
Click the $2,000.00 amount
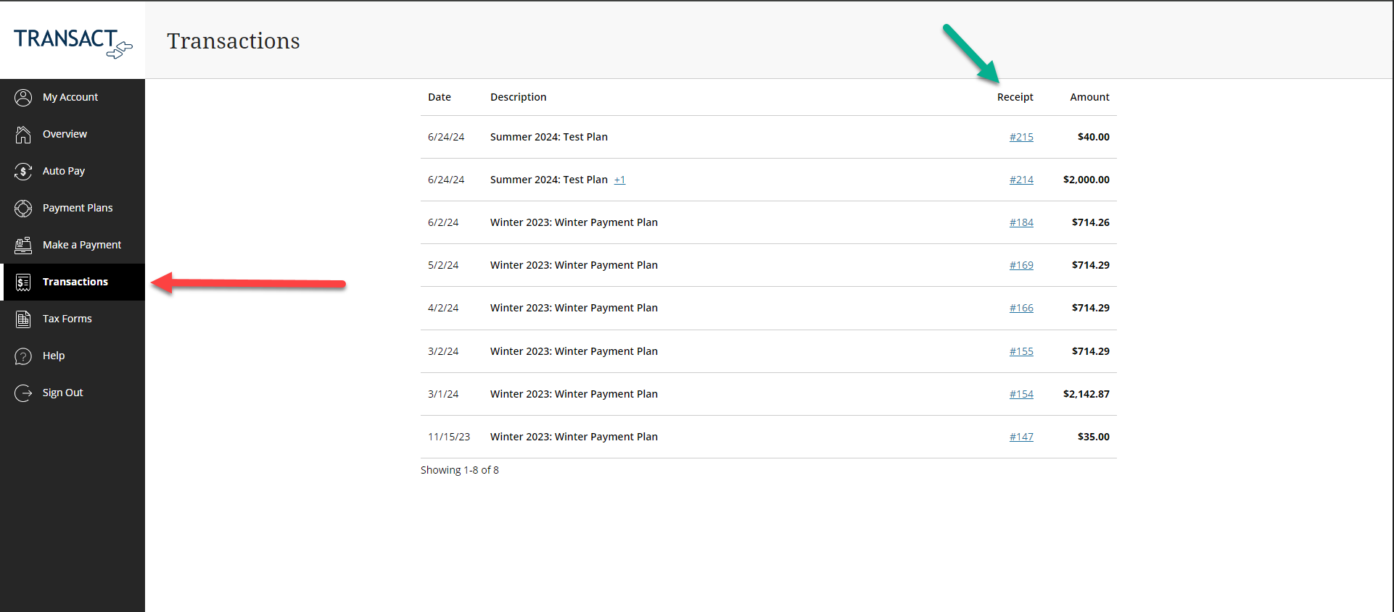click(x=1086, y=180)
